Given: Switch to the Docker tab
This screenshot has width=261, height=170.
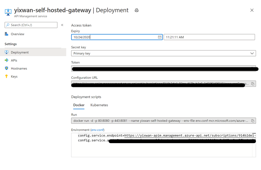Looking at the screenshot, I should [x=79, y=105].
